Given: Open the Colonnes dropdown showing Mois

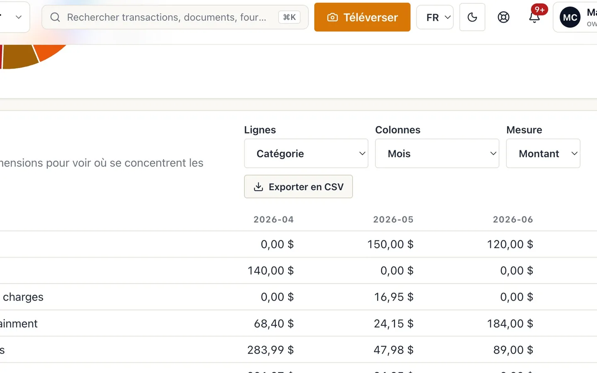Looking at the screenshot, I should 437,153.
